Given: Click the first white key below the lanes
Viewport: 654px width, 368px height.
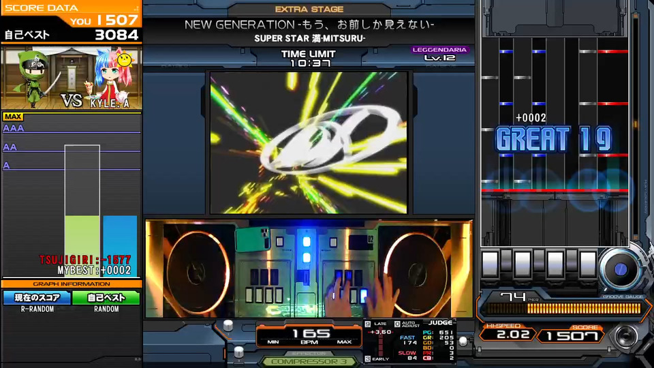Looking at the screenshot, I should pos(490,263).
